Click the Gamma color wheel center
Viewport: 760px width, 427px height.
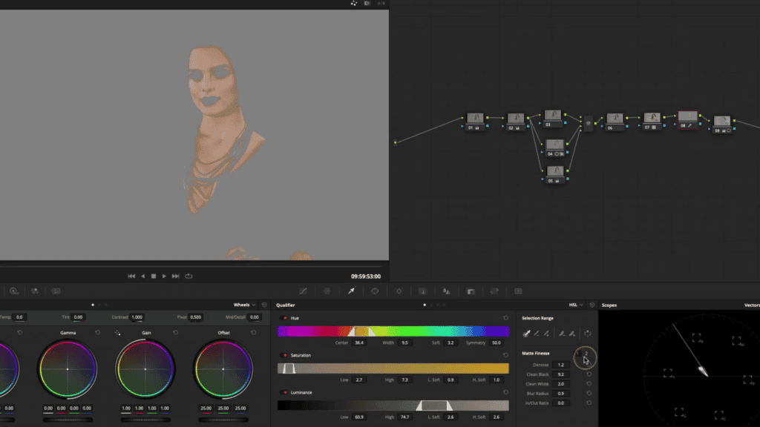coord(68,369)
